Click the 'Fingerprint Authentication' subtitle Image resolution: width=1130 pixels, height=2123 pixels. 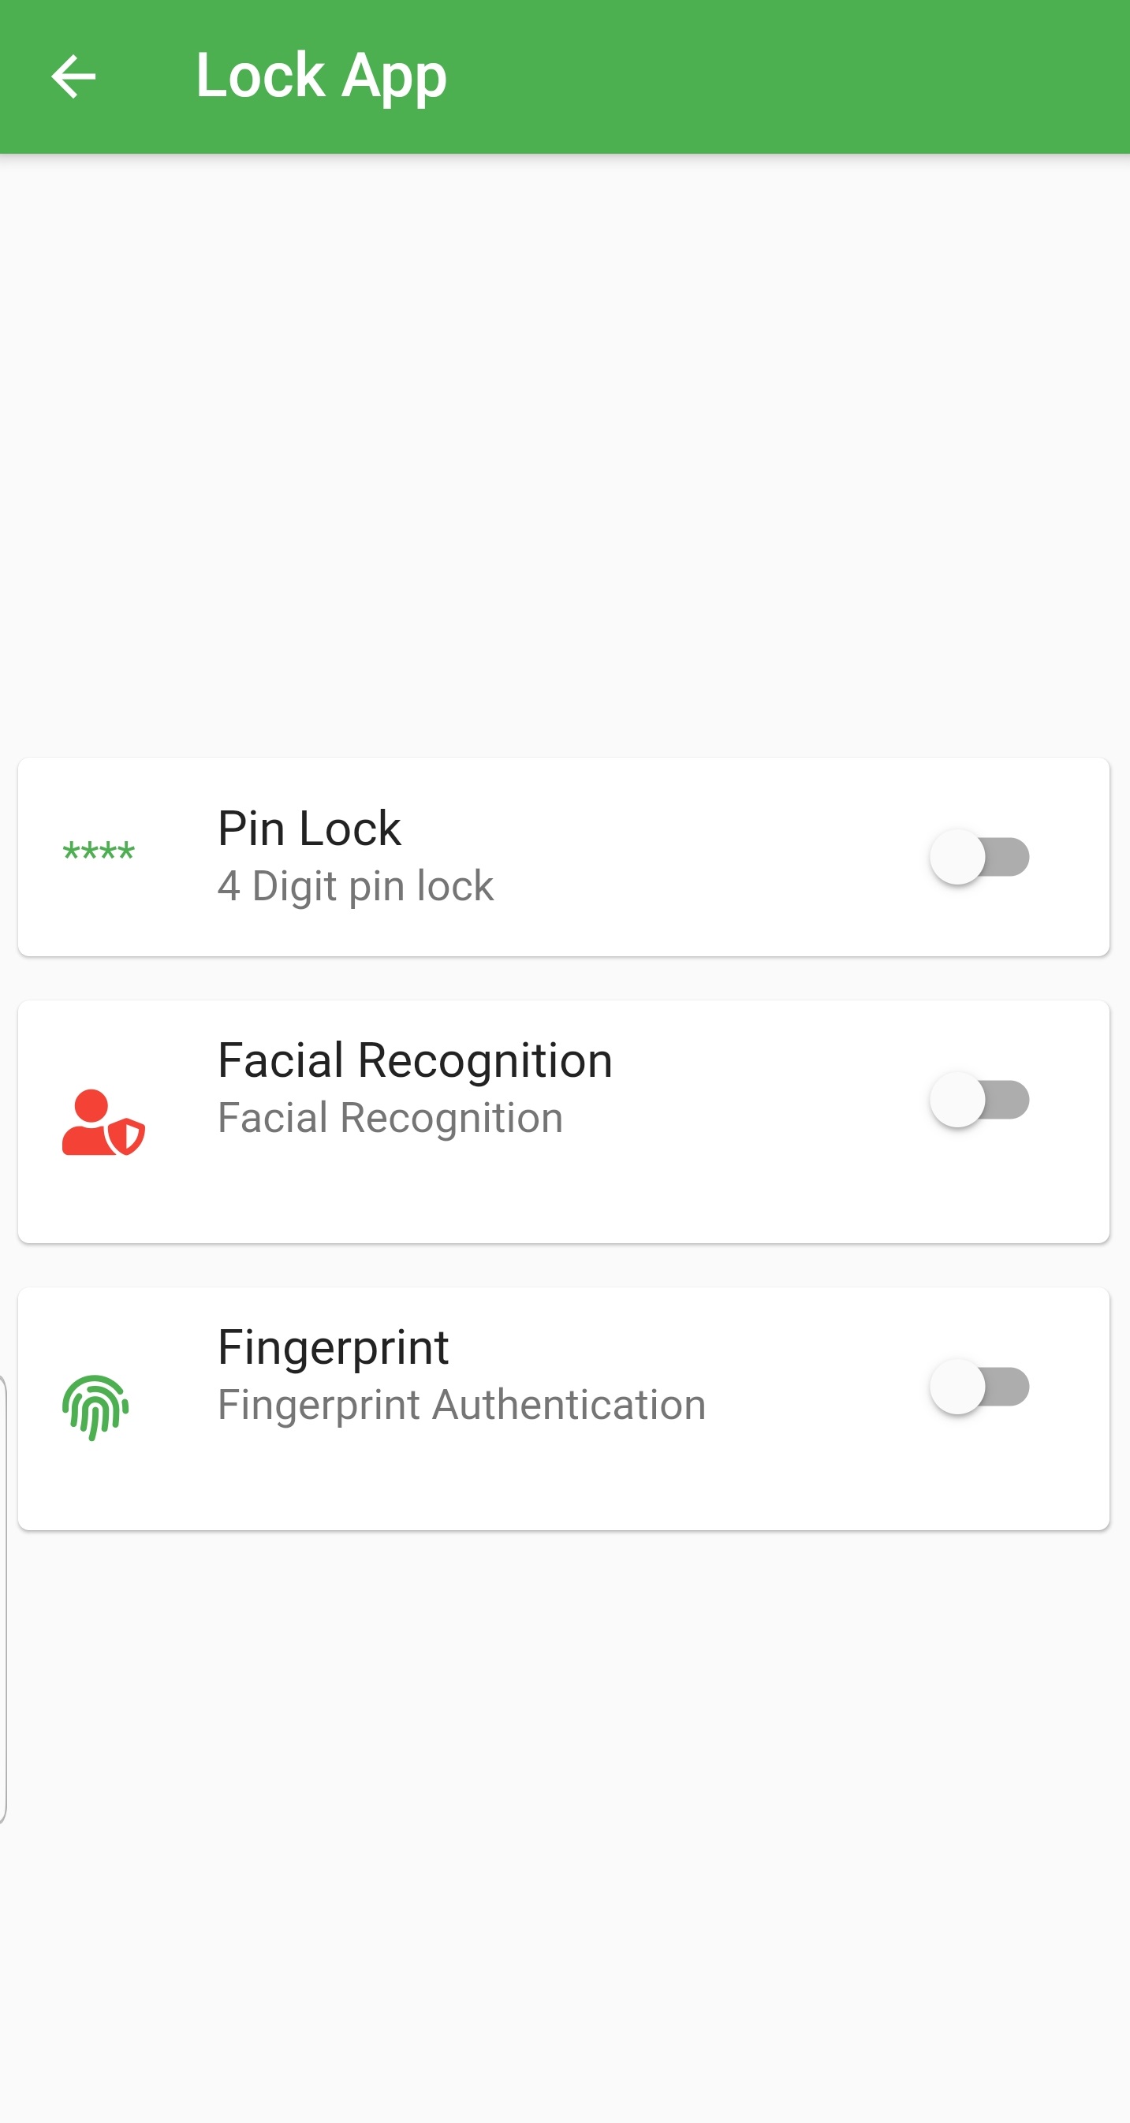[461, 1405]
